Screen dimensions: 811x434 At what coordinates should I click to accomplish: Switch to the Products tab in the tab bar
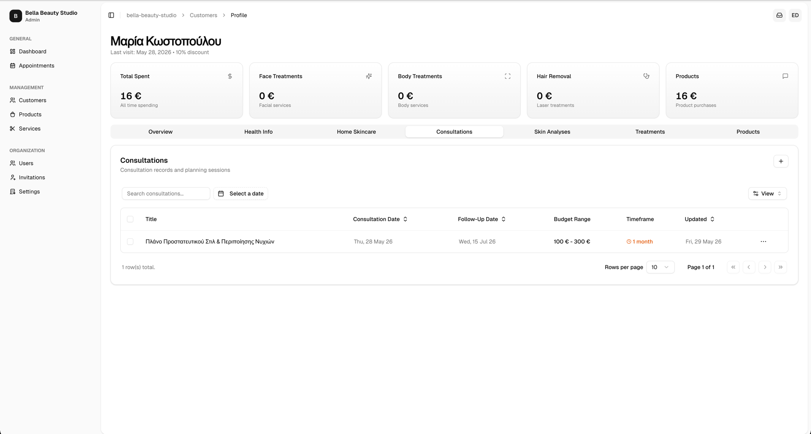[x=748, y=132]
